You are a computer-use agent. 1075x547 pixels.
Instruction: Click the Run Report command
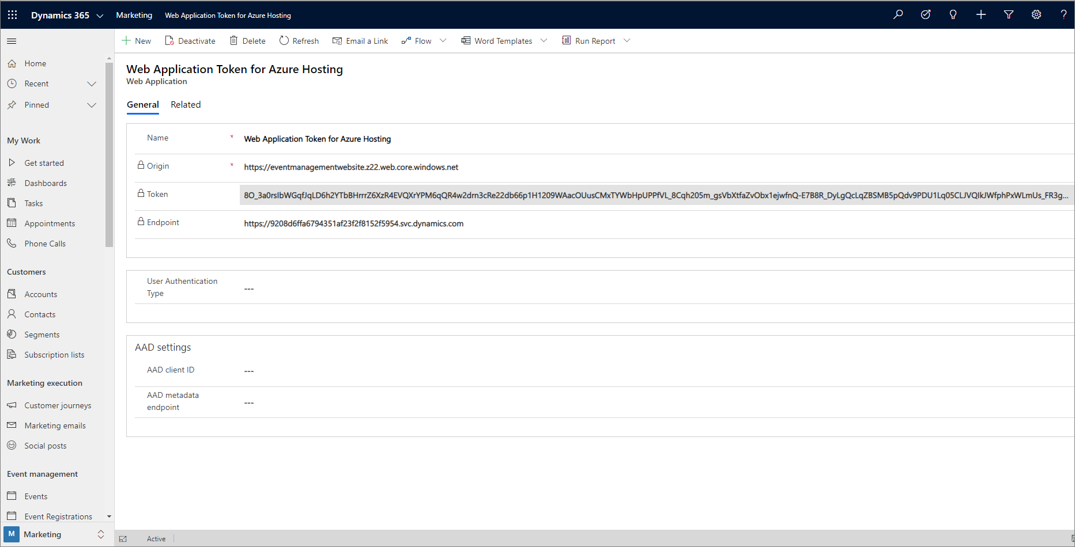(x=589, y=41)
